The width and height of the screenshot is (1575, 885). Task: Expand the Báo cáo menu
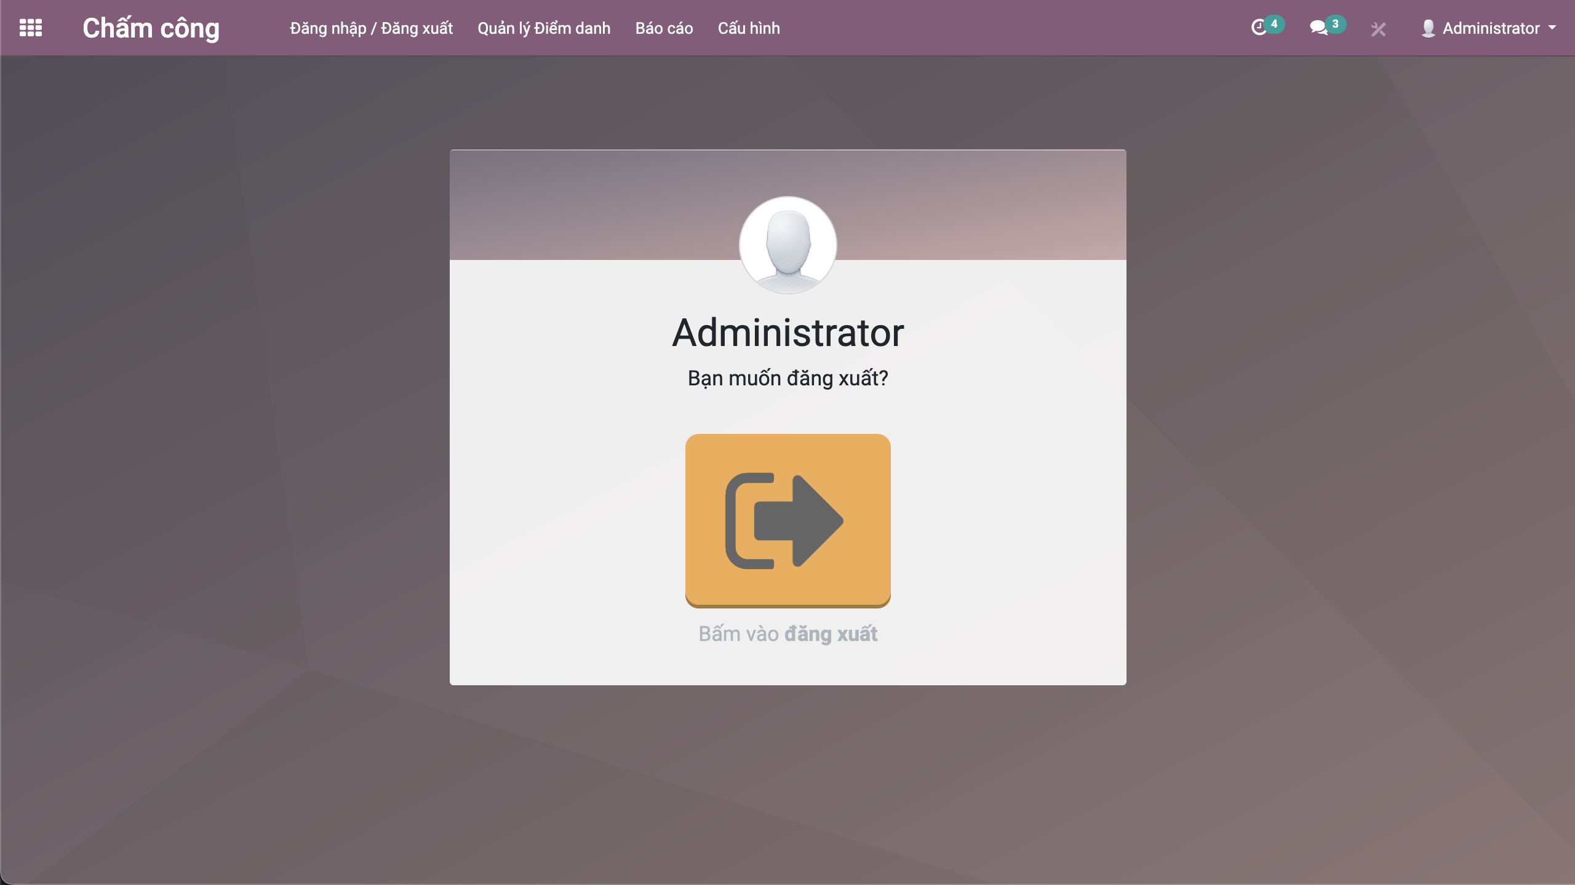click(x=664, y=28)
